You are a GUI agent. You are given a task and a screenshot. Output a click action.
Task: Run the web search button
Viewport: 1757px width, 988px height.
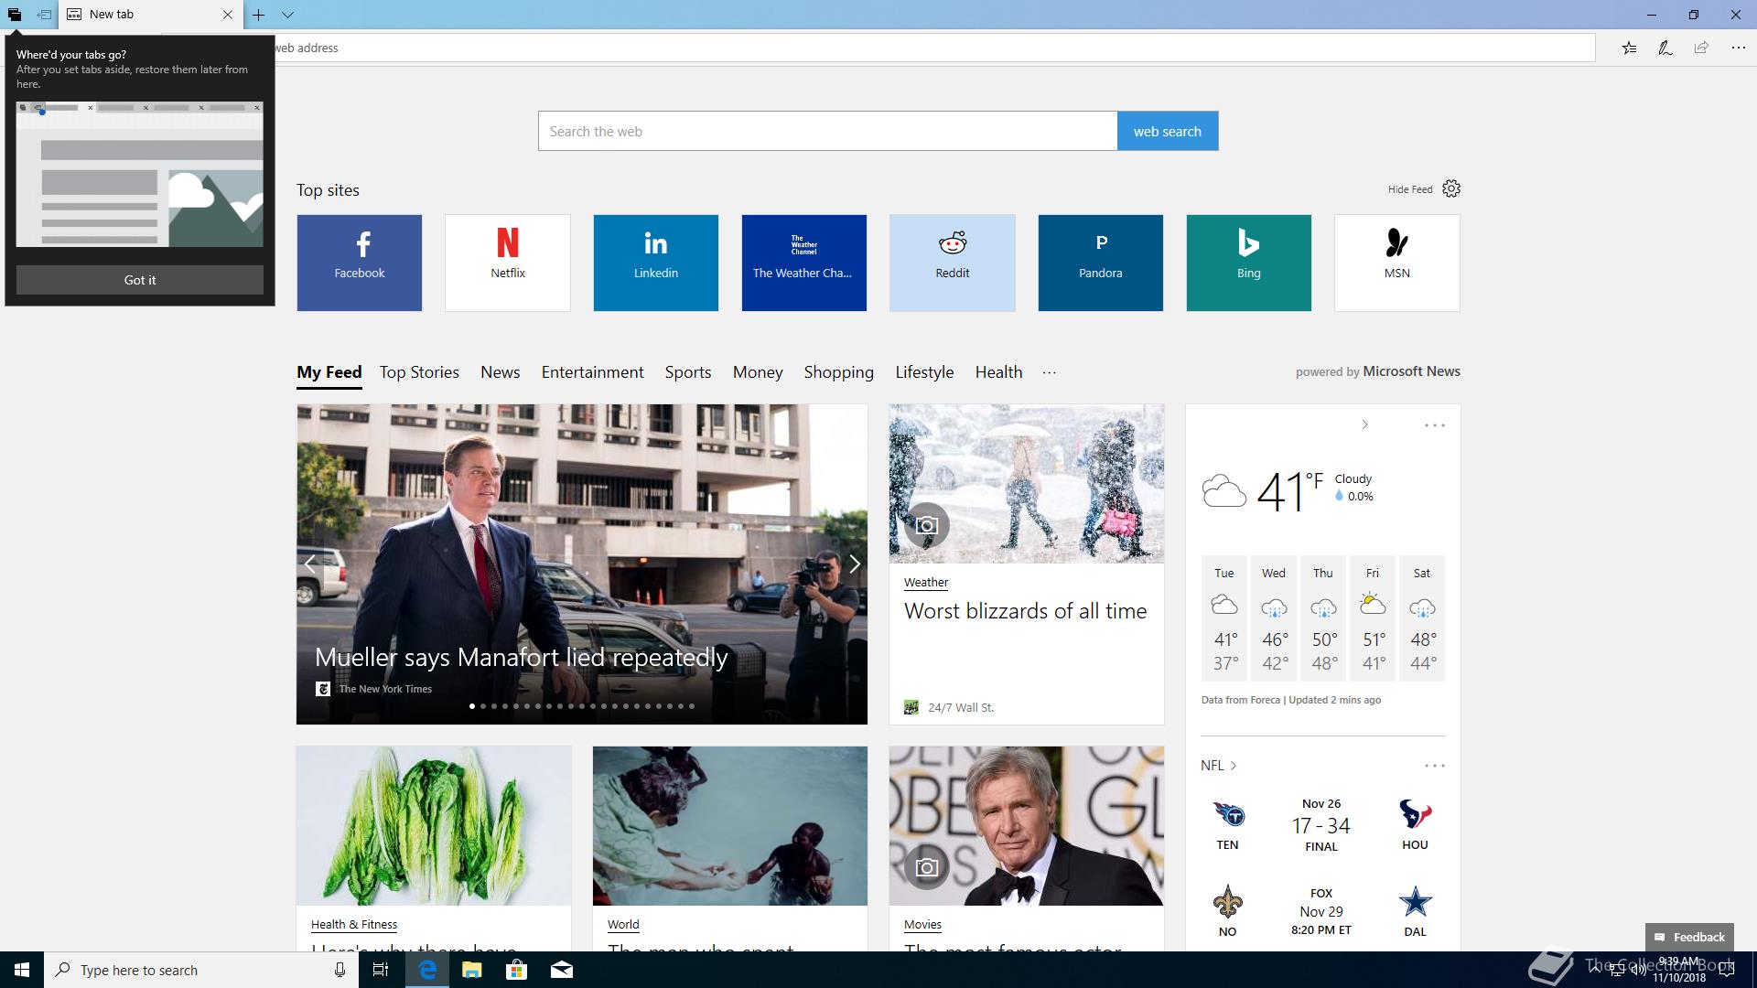[1167, 131]
